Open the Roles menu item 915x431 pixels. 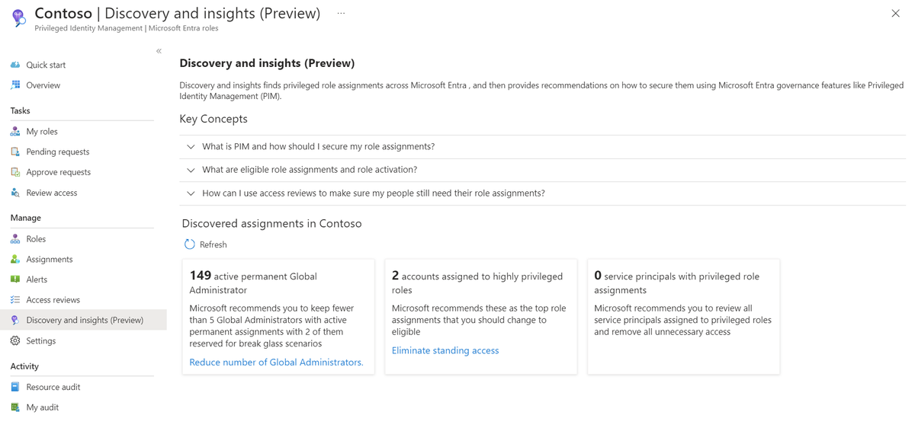point(36,239)
